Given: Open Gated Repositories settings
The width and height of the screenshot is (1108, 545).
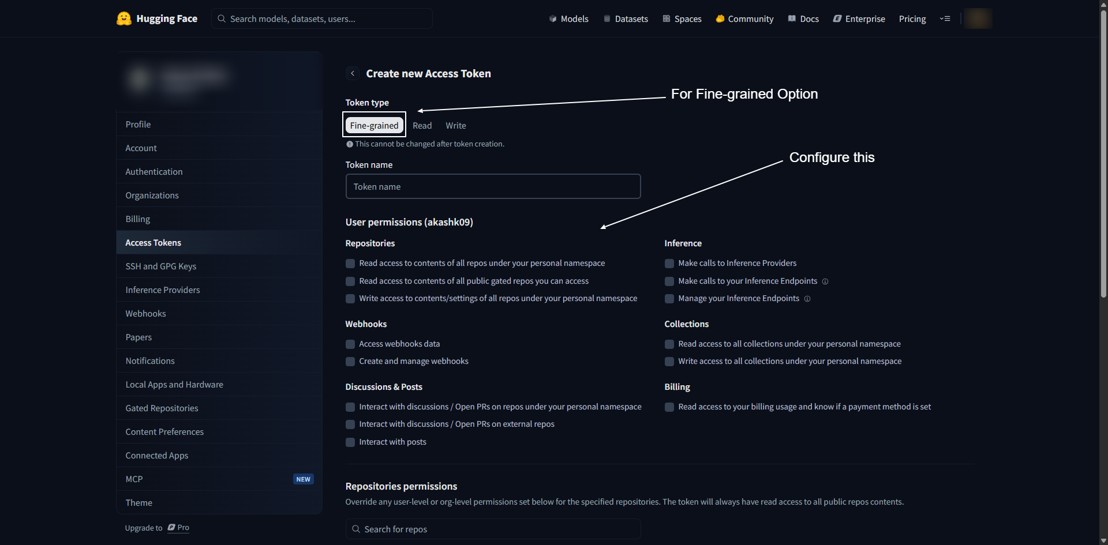Looking at the screenshot, I should (x=219, y=408).
